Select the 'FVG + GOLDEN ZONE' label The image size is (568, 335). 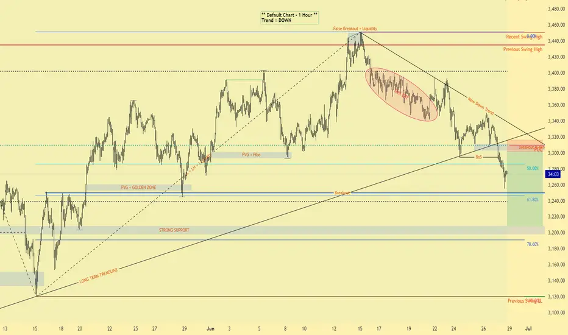click(x=138, y=188)
